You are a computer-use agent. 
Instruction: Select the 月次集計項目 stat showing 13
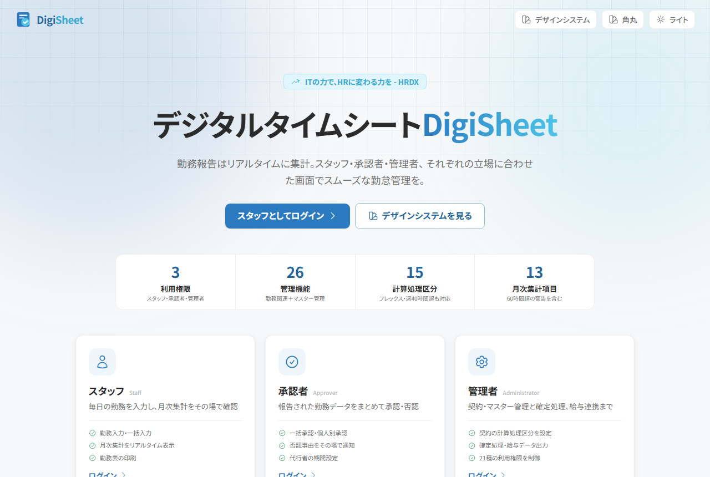pyautogui.click(x=534, y=282)
